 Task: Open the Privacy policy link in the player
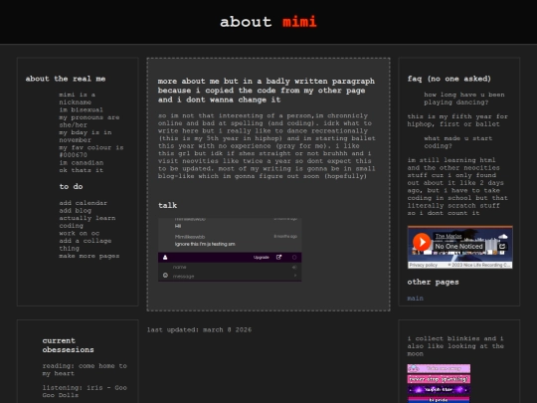(x=423, y=265)
